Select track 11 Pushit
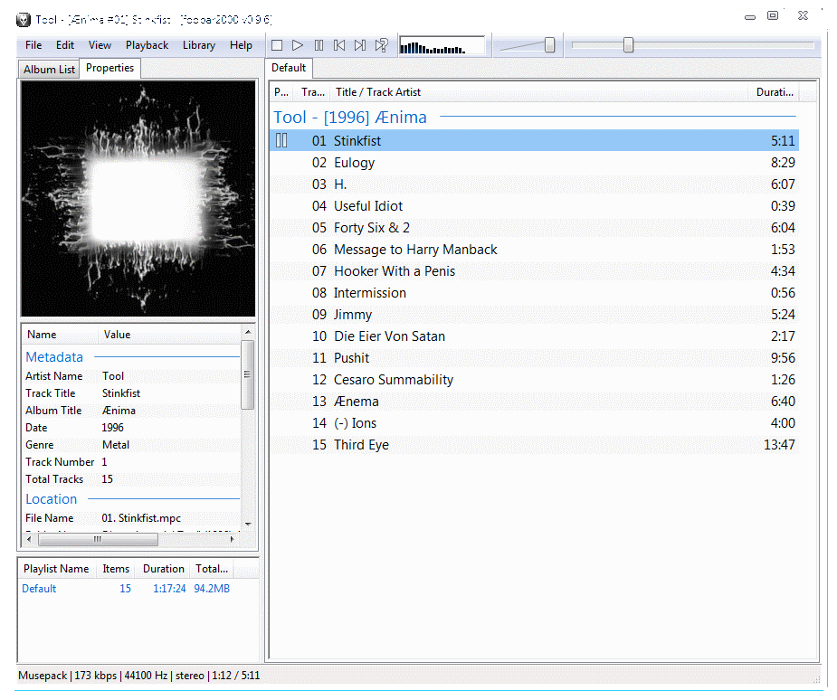The height and width of the screenshot is (700, 837). point(534,358)
